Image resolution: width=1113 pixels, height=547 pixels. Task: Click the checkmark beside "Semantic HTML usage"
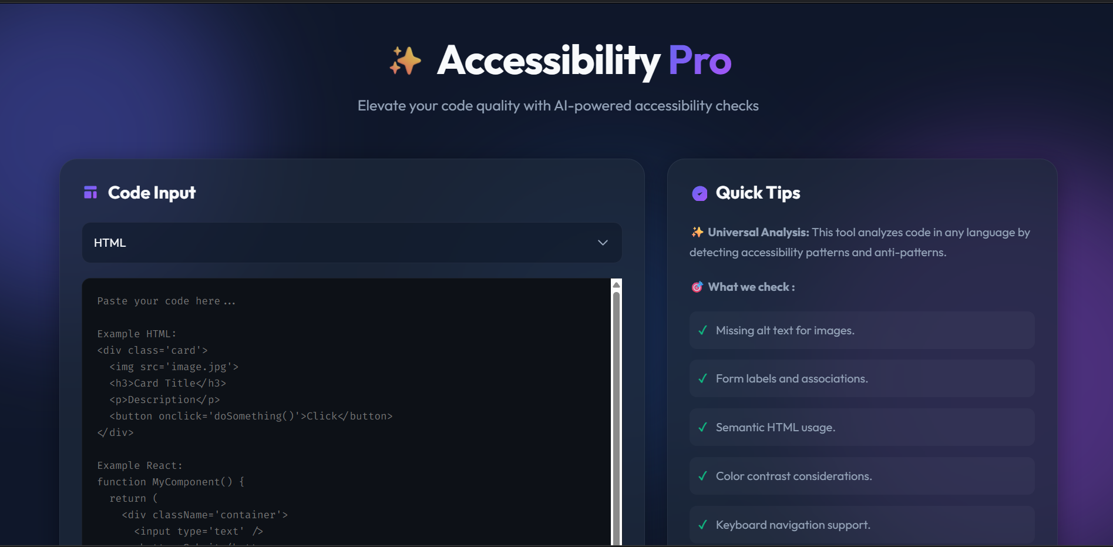point(702,427)
